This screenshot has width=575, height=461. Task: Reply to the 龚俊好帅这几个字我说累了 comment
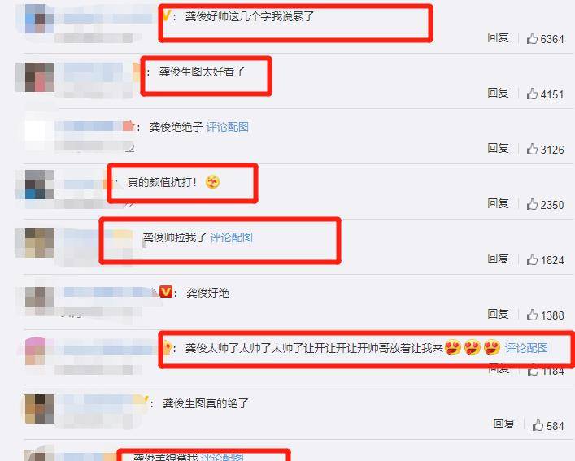[498, 37]
